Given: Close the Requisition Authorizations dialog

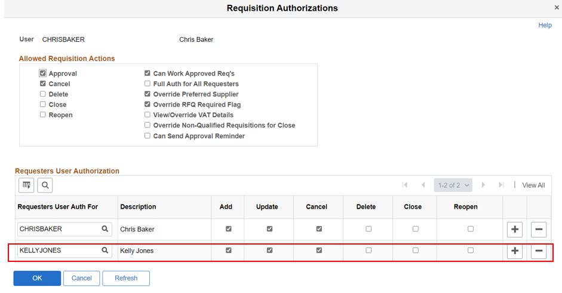Looking at the screenshot, I should (557, 8).
